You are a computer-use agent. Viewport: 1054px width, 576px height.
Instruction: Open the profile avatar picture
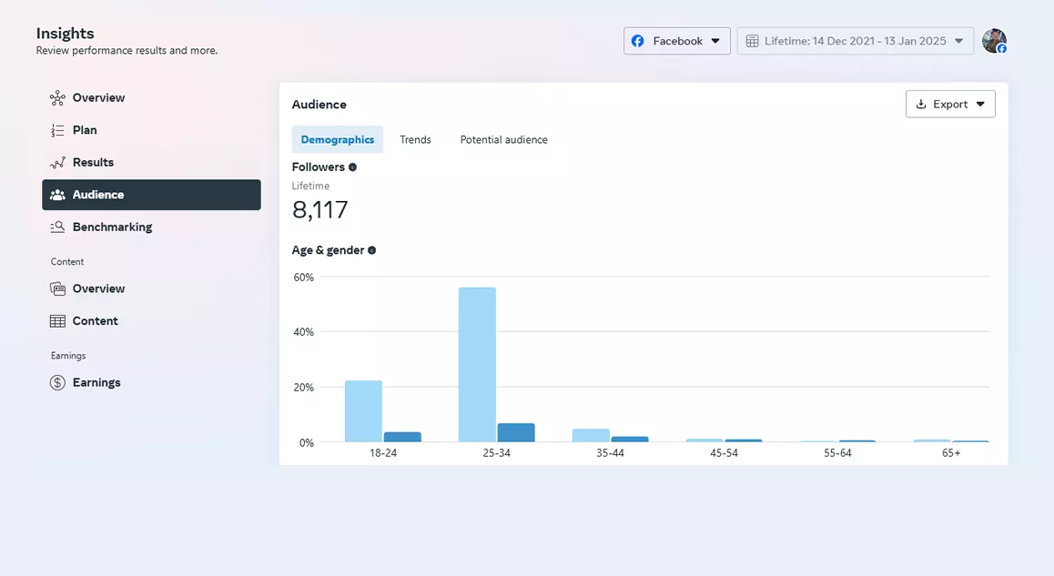(x=994, y=41)
